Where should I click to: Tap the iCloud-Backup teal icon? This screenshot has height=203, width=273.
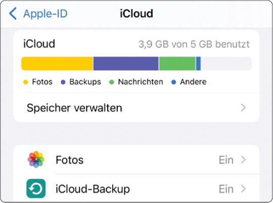pyautogui.click(x=36, y=188)
